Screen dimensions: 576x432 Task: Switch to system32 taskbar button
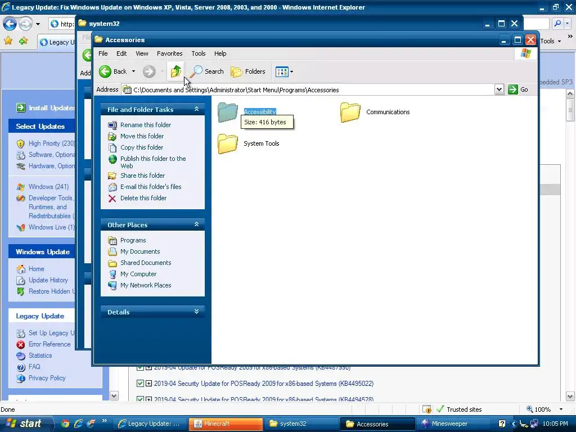coord(301,424)
